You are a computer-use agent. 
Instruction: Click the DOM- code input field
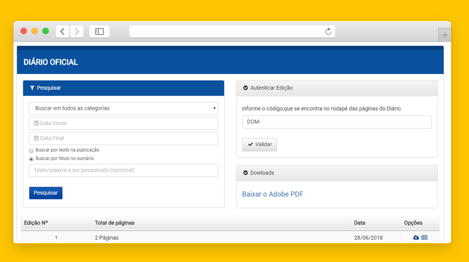click(337, 122)
